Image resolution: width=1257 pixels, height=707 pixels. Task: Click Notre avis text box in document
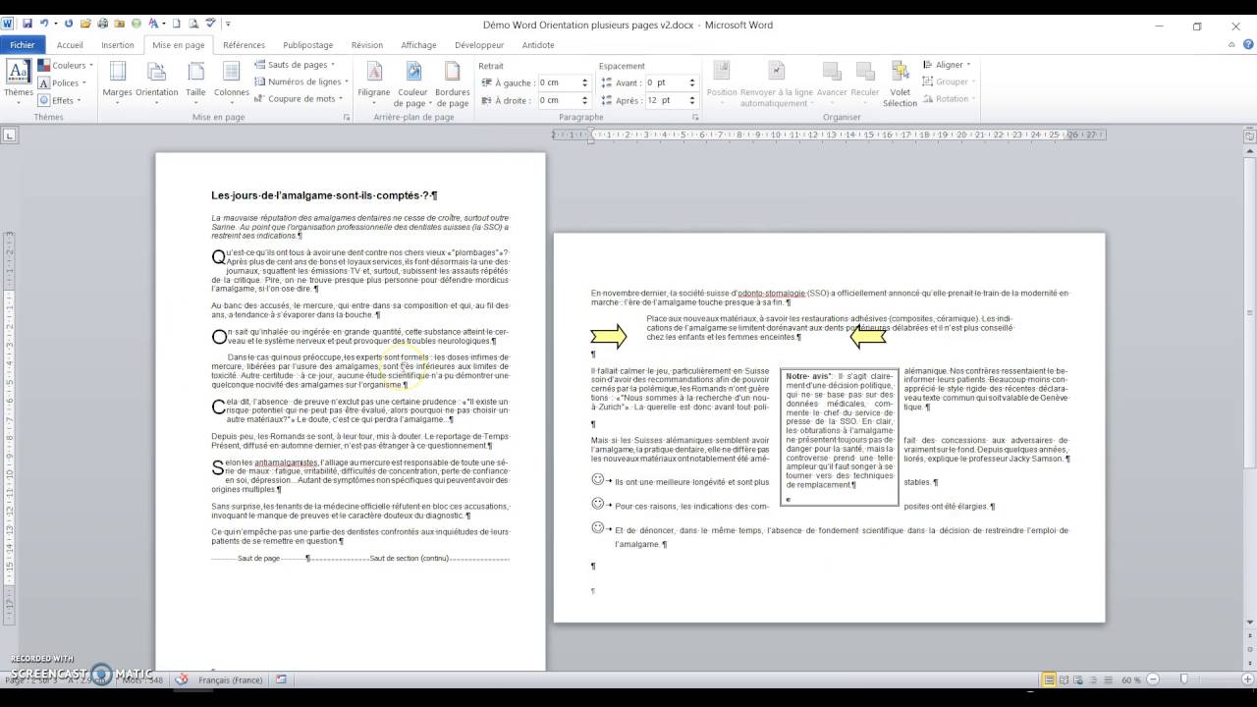point(840,437)
